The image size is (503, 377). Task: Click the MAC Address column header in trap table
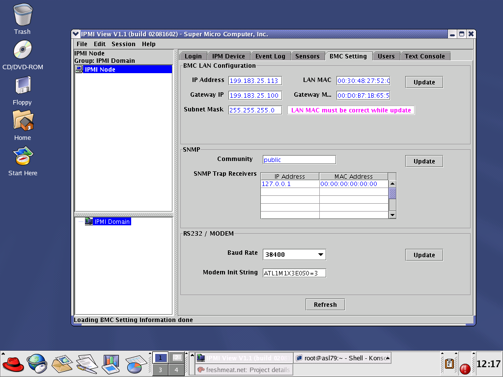tap(354, 176)
